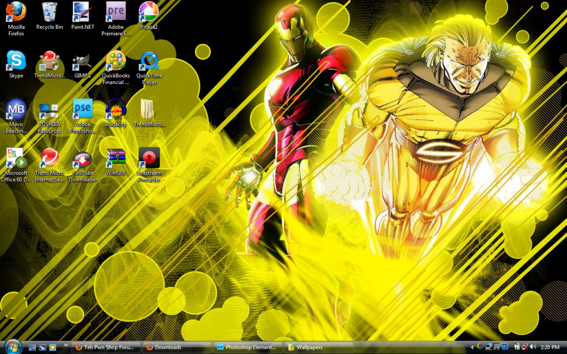This screenshot has width=567, height=354.
Task: Switch to the Downloads taskbar button
Action: 177,347
